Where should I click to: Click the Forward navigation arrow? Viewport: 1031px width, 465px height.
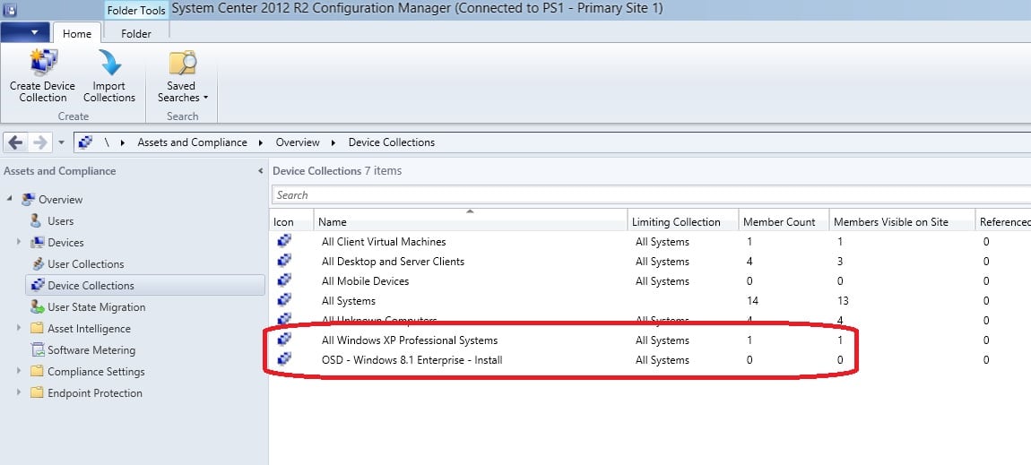(39, 142)
